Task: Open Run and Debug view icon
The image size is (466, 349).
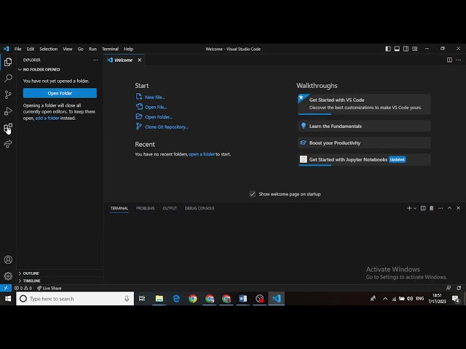Action: [8, 111]
